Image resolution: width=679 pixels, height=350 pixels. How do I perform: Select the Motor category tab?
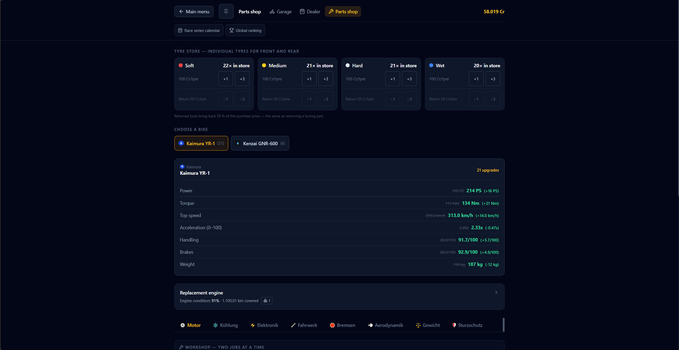190,325
